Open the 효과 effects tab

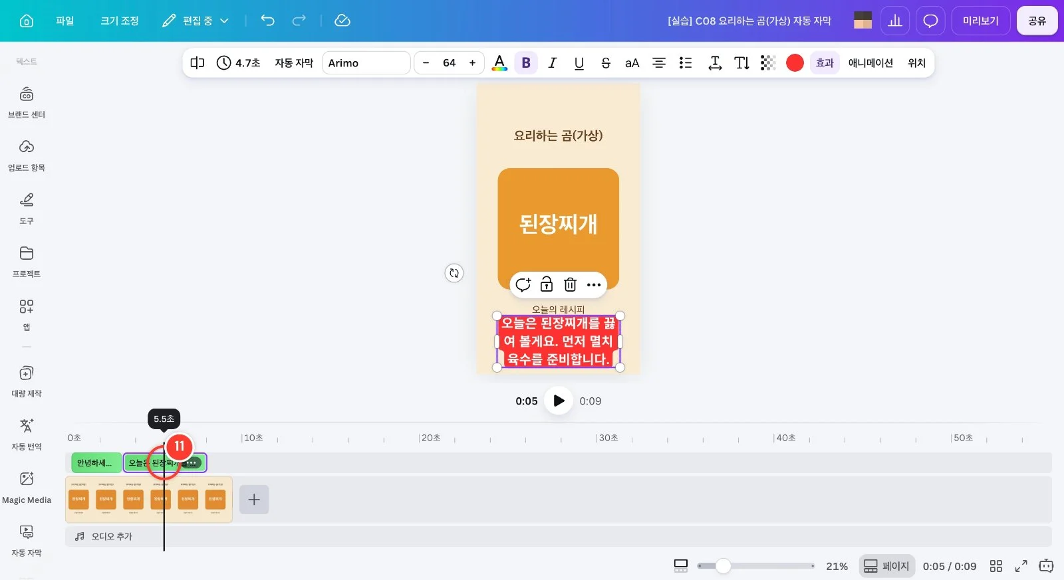click(x=825, y=62)
